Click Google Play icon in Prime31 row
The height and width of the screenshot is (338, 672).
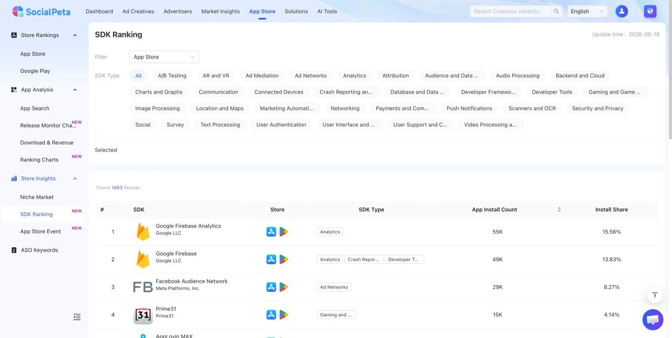284,315
